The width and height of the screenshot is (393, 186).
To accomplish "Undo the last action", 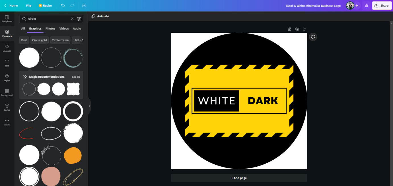I will (x=63, y=5).
